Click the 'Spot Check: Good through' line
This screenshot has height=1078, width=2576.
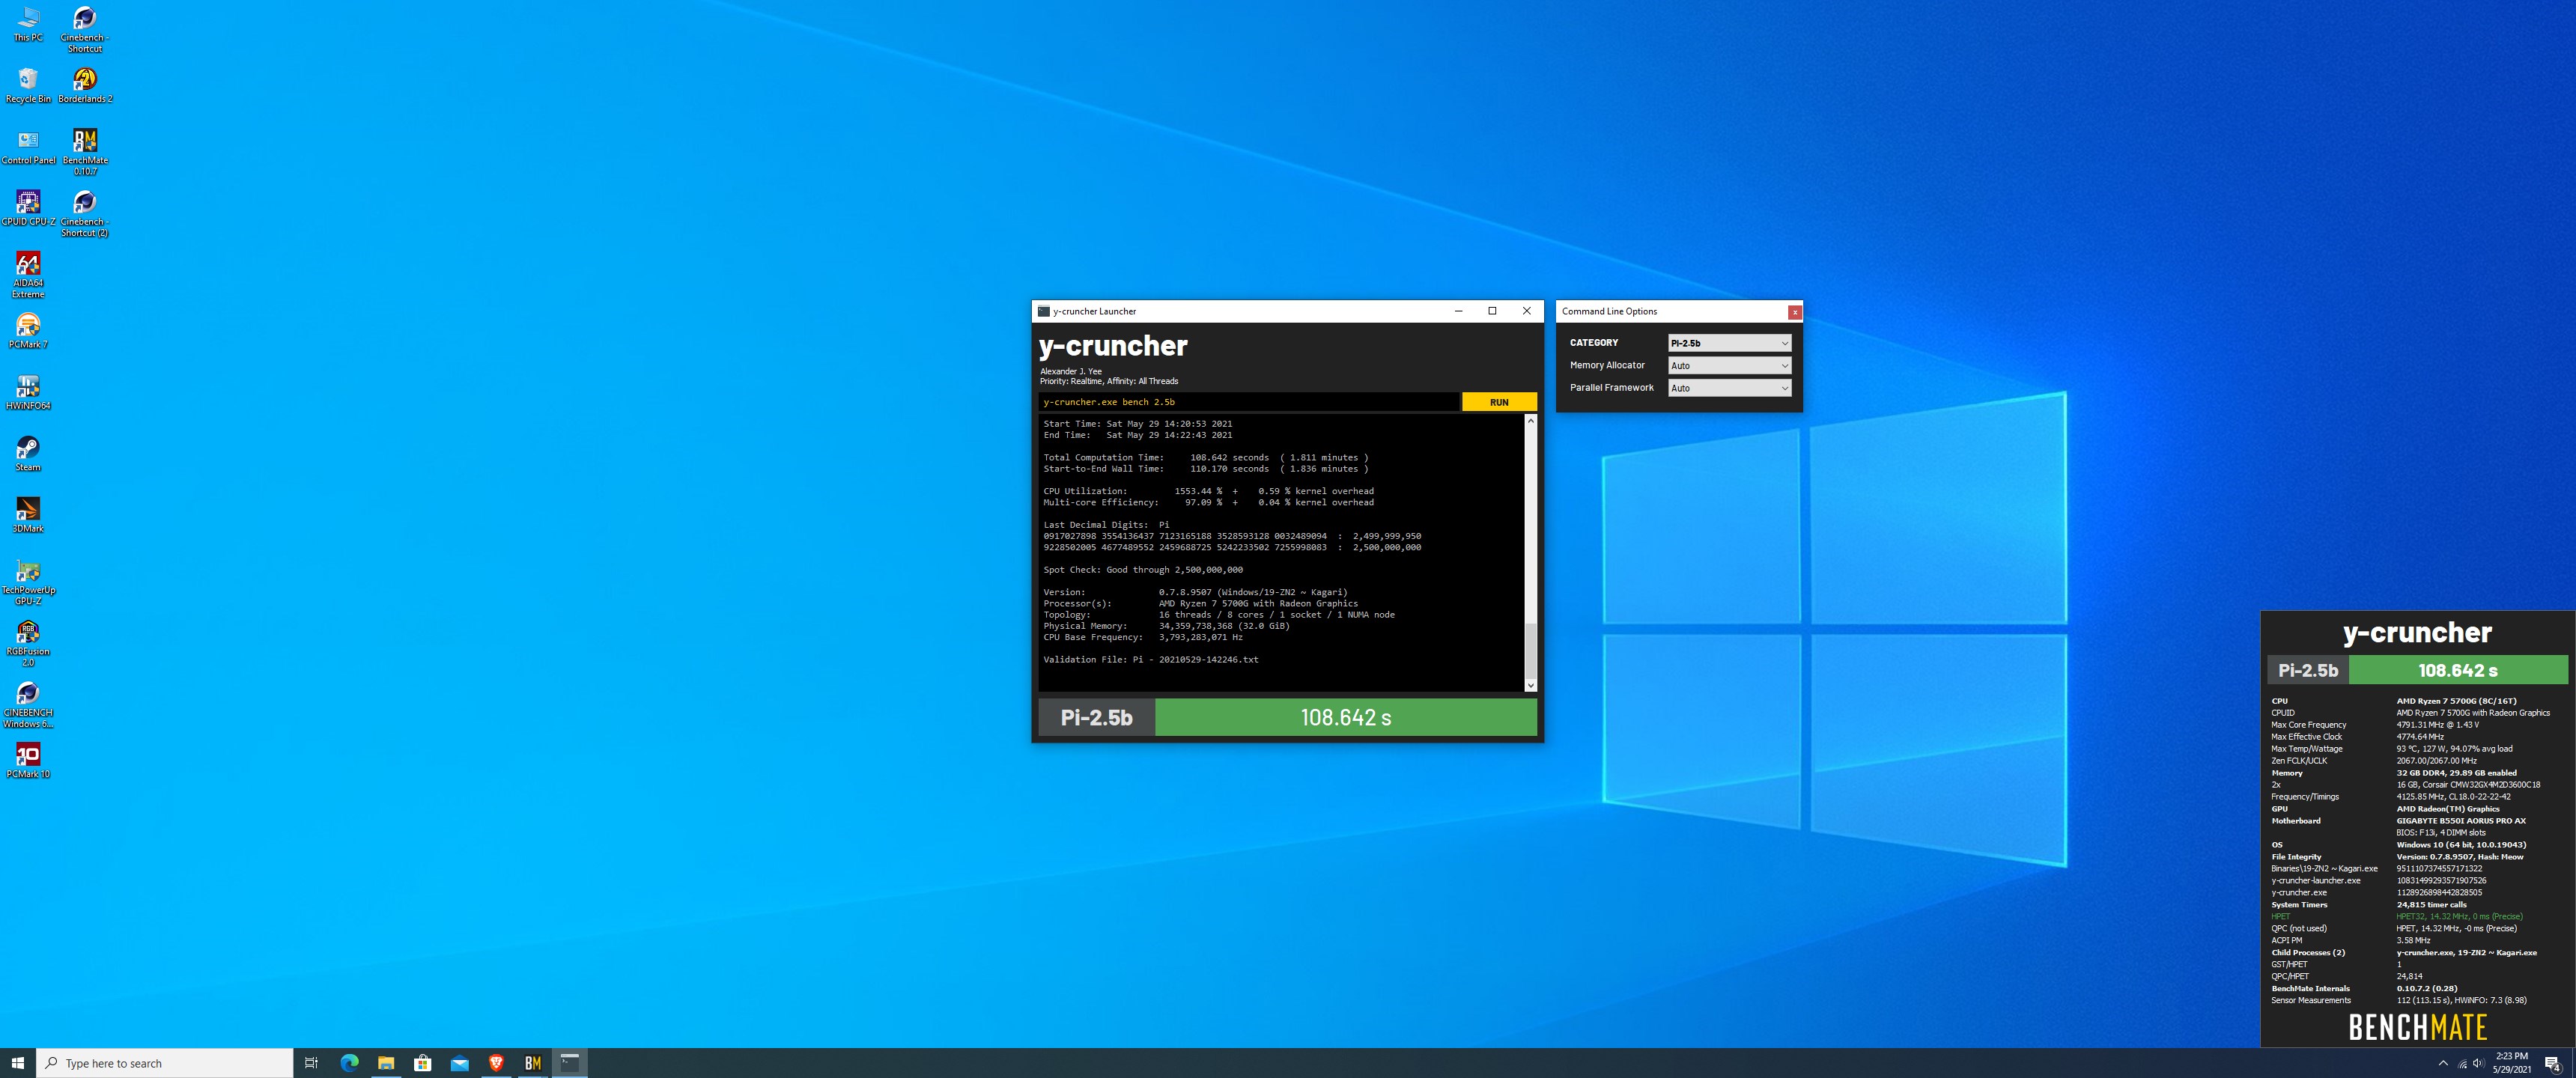tap(1143, 570)
